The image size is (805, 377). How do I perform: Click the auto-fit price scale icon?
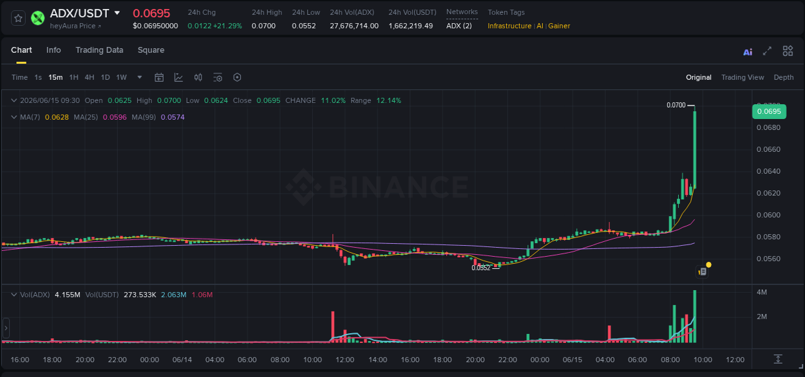pos(778,358)
